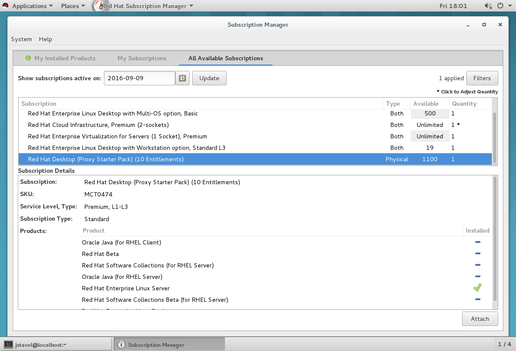Open the calendar date picker icon
516x351 pixels.
pyautogui.click(x=182, y=78)
